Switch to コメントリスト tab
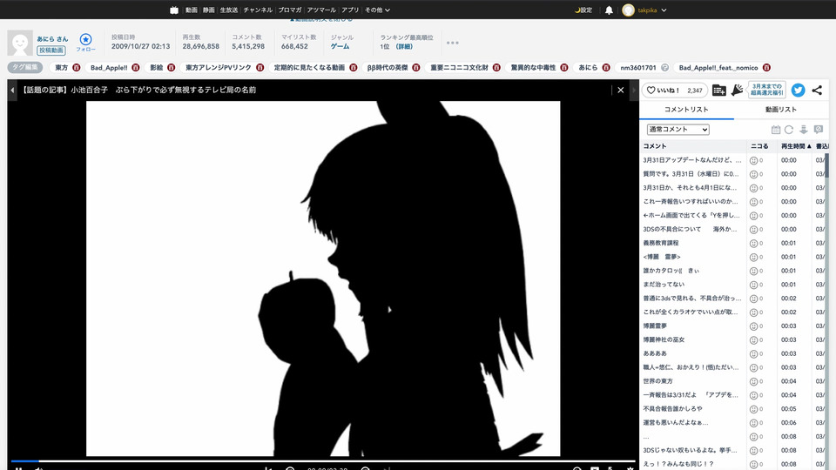The width and height of the screenshot is (836, 470). pos(686,110)
